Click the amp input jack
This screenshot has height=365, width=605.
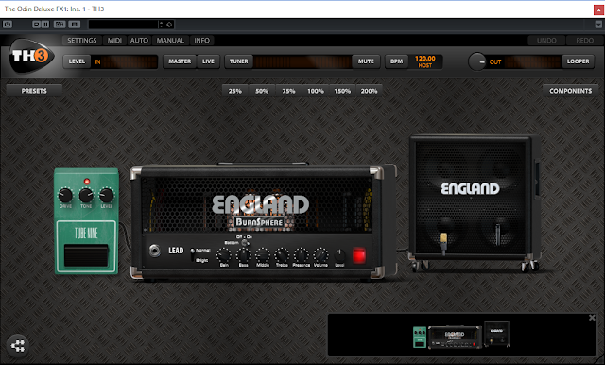pyautogui.click(x=155, y=251)
